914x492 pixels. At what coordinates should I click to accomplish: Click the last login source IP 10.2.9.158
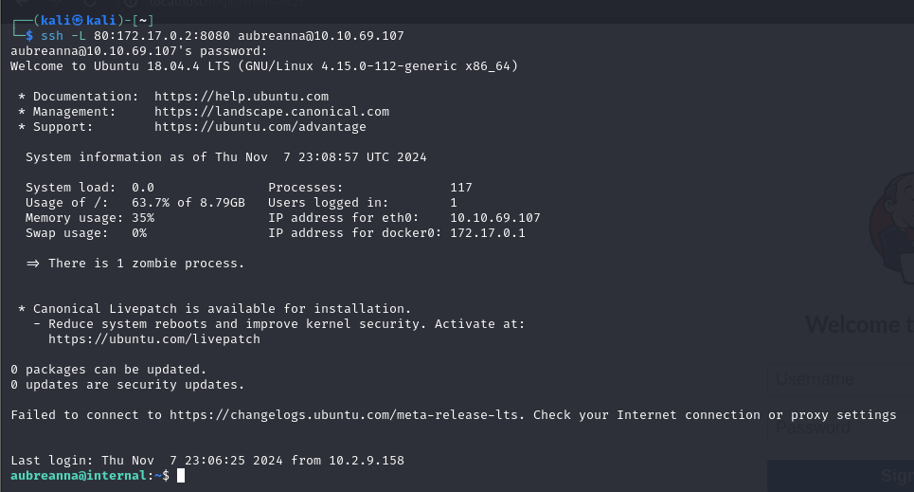point(367,461)
